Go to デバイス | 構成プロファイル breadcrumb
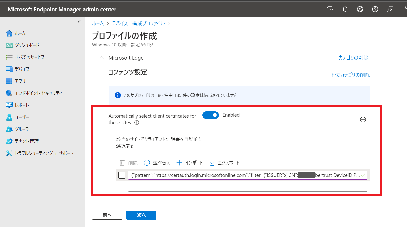Viewport: 407px width, 227px height. 138,23
